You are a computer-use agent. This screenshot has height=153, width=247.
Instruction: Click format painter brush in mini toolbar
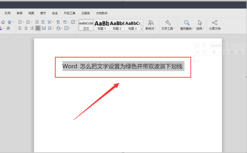pos(205,52)
